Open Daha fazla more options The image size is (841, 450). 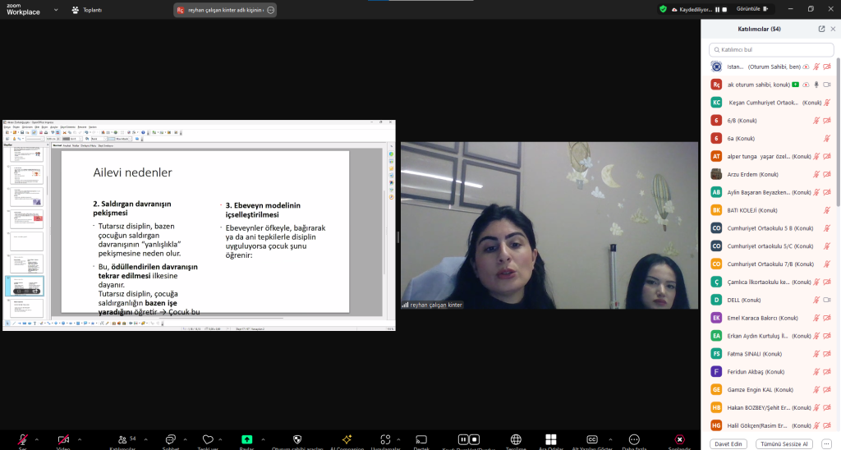point(633,440)
